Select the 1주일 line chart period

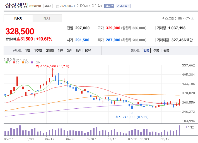click(38, 51)
